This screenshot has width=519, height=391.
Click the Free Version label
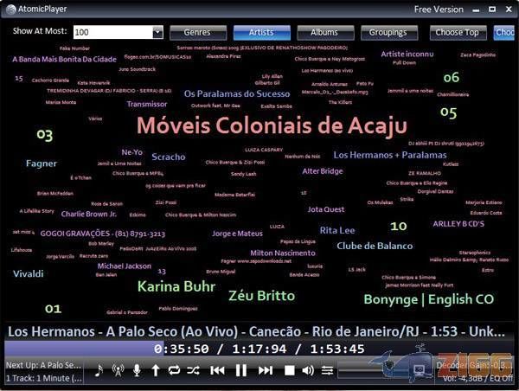(x=439, y=10)
